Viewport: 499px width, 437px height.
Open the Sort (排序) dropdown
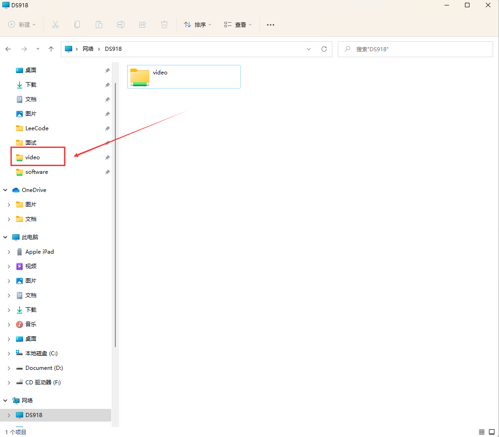click(x=198, y=25)
